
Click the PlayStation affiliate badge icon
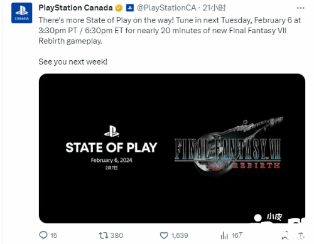click(130, 8)
